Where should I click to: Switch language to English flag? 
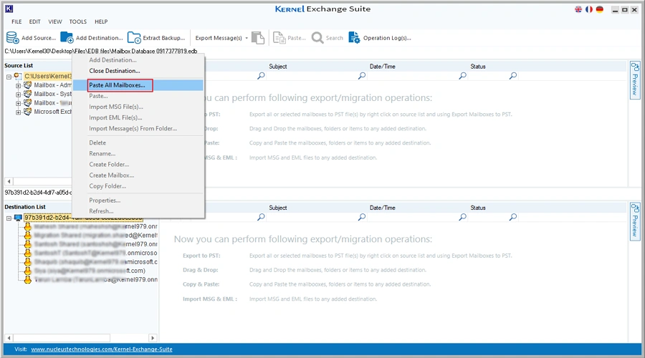[x=579, y=9]
